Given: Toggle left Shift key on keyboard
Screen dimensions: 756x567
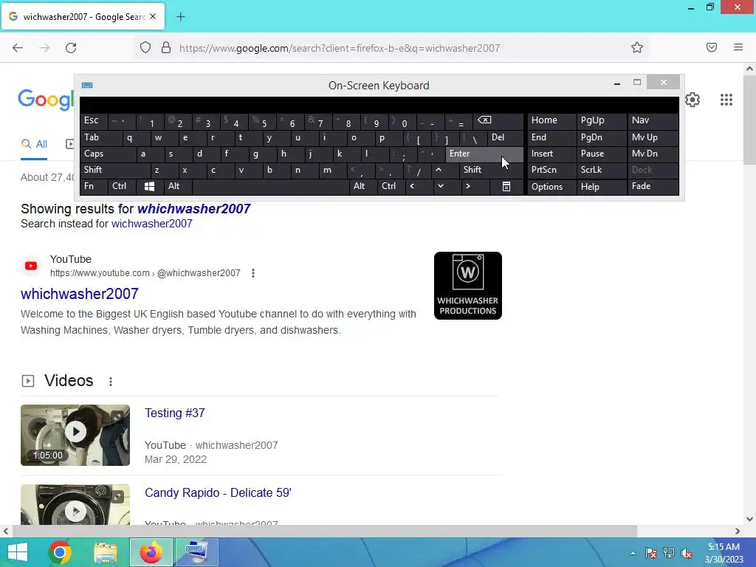Looking at the screenshot, I should (114, 170).
